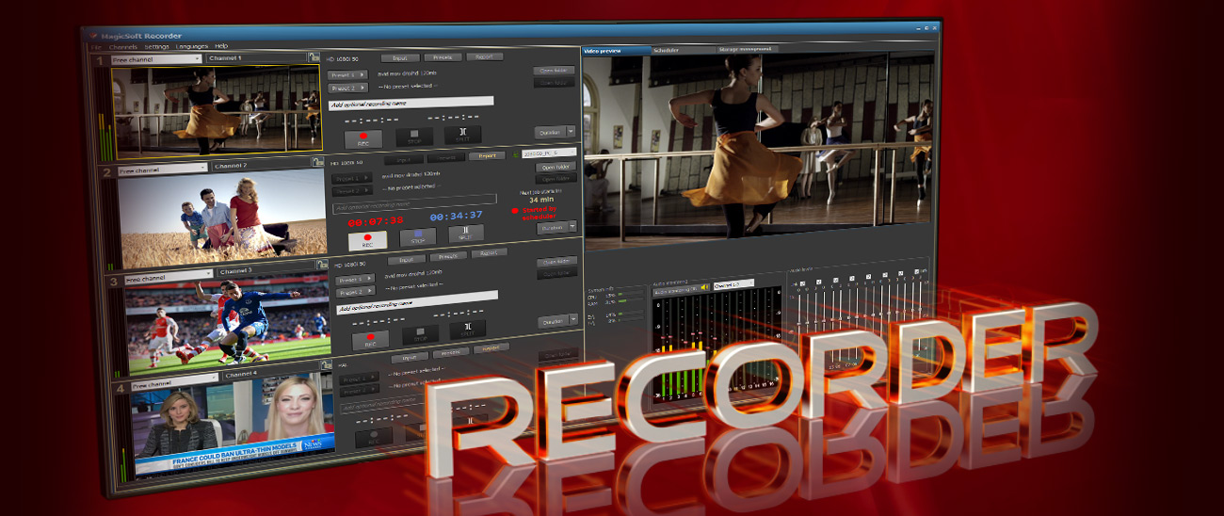Screen dimensions: 1224x516
Task: Click Channel 3 Report button
Action: point(490,253)
